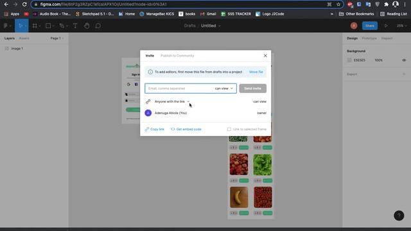Viewport: 411px width, 231px height.
Task: Click the Copy link button
Action: (155, 129)
